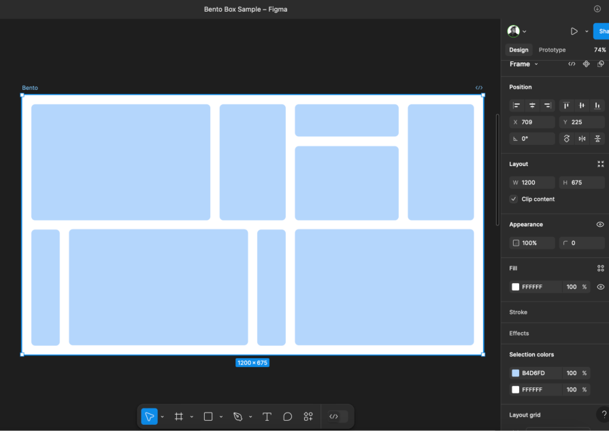Flip the frame horizontally
Screen dimensions: 609x431
tap(583, 138)
